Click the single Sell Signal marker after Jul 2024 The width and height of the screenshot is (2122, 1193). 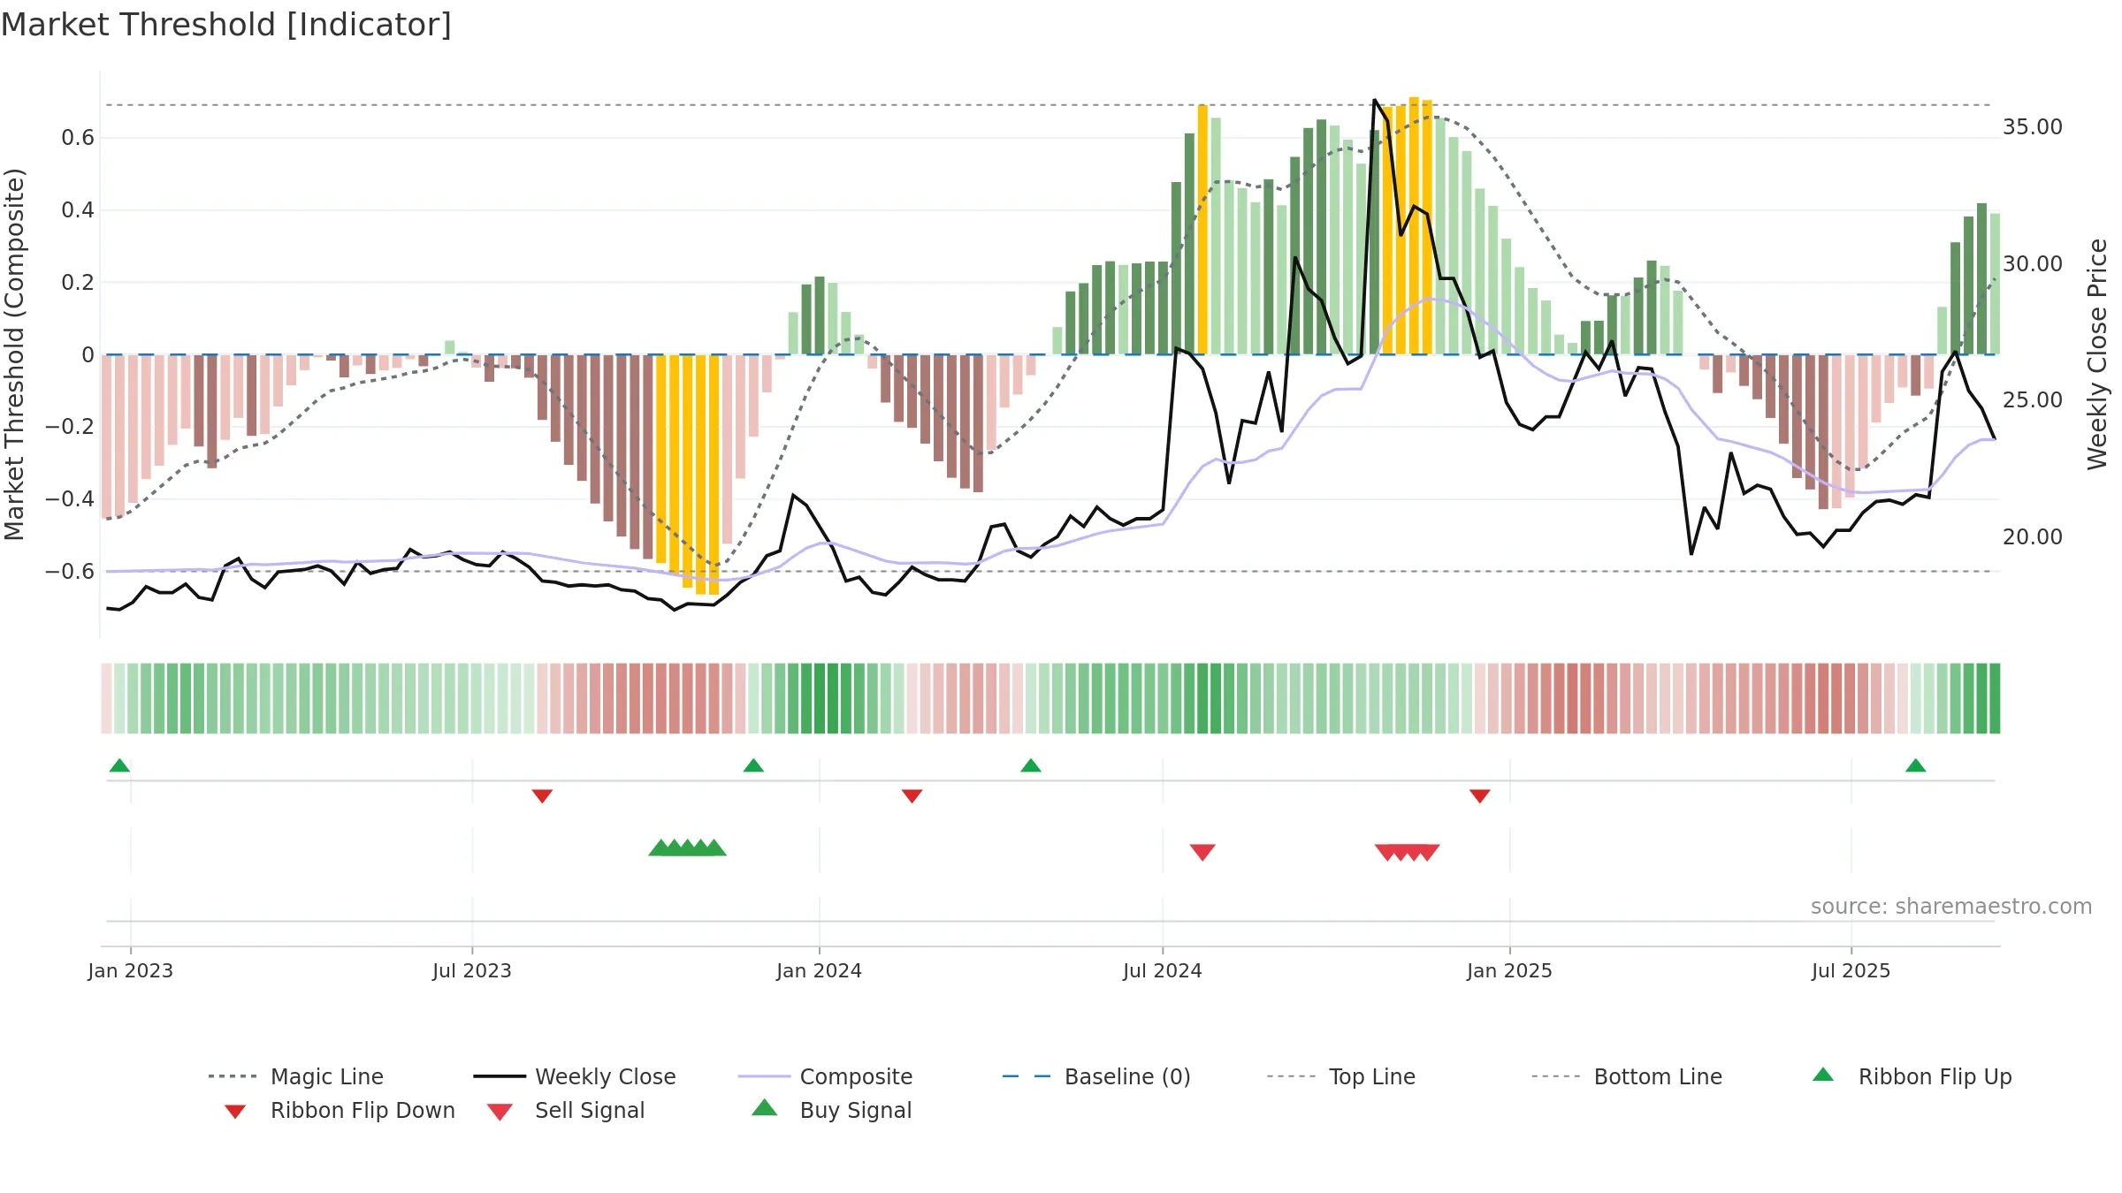pyautogui.click(x=1202, y=852)
